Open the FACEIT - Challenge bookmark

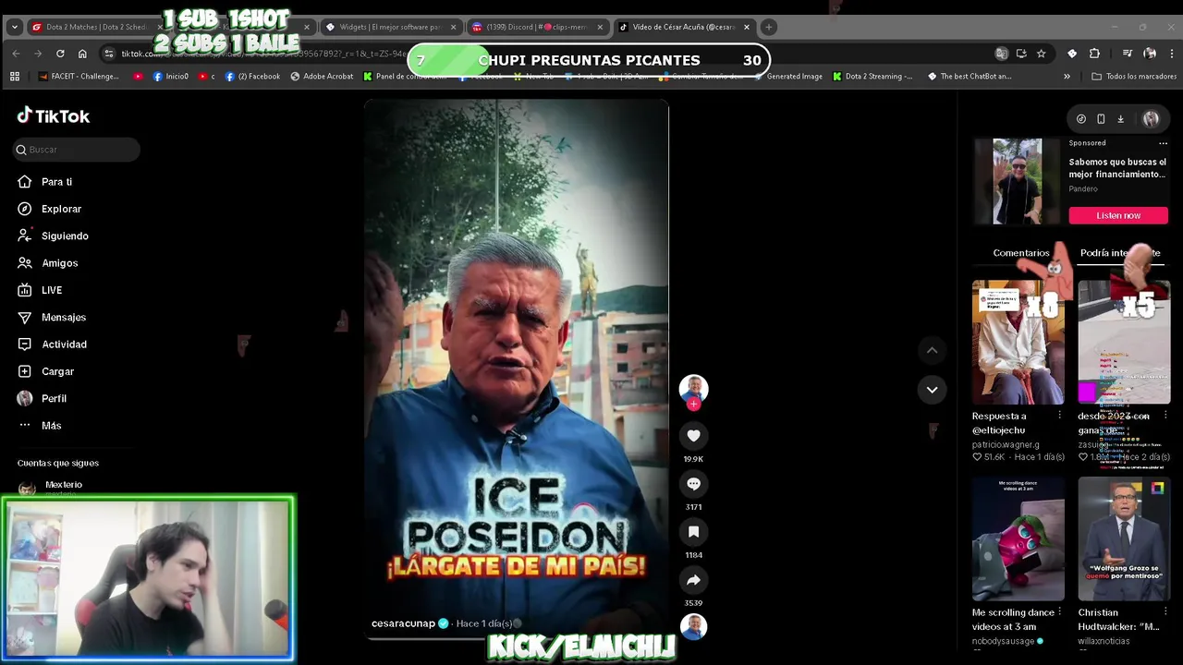point(79,77)
